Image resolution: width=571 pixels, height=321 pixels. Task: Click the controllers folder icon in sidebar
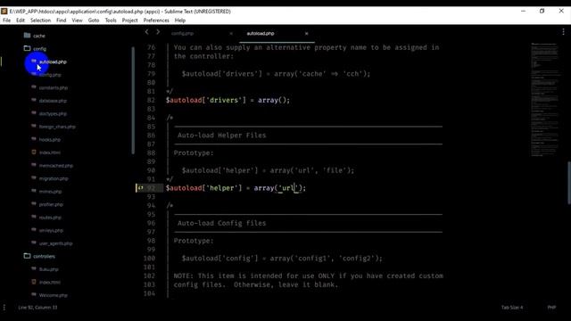(27, 256)
